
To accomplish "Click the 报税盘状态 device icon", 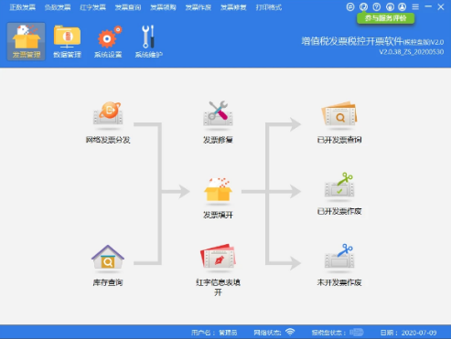I will click(x=357, y=332).
